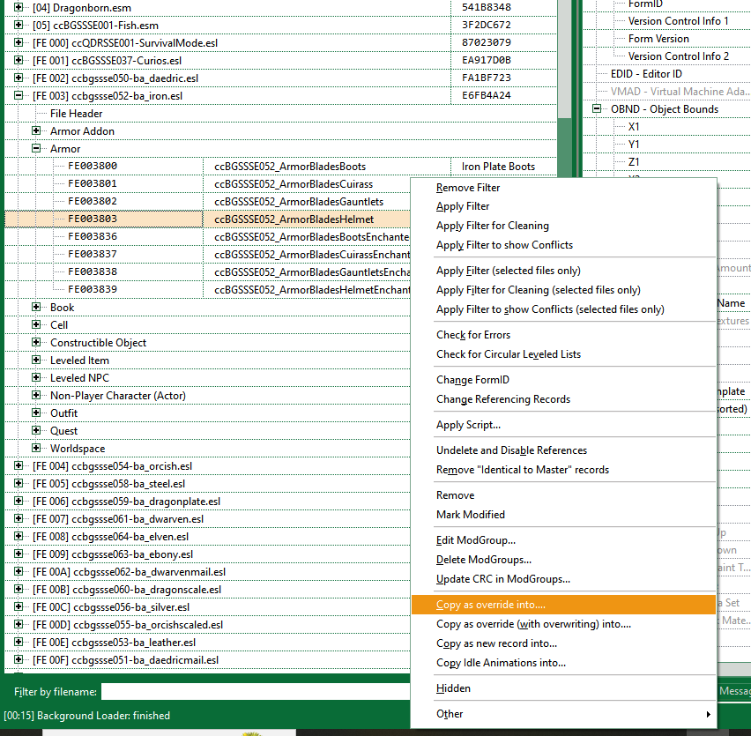
Task: Expand the ccBGSSSE037-Curios.esl node
Action: [x=19, y=60]
